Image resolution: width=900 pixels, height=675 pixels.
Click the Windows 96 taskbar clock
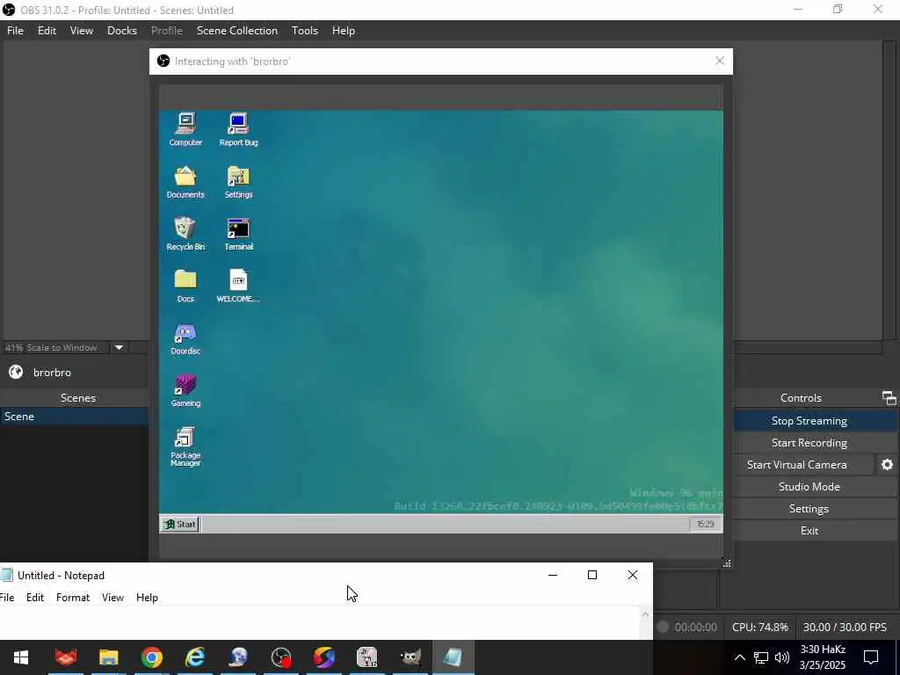[706, 524]
